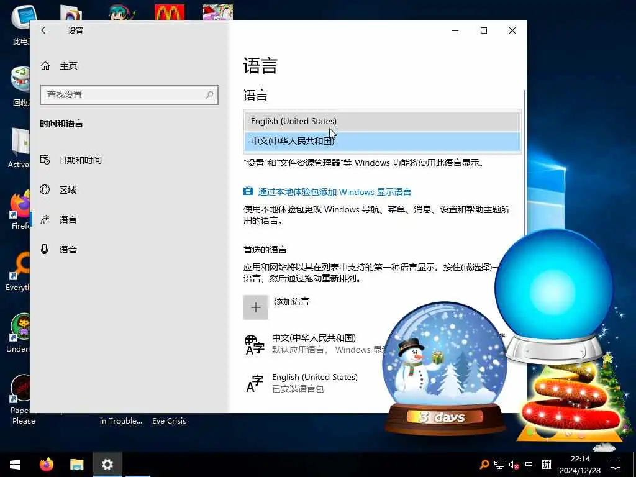Click the language icon beside English entry
The height and width of the screenshot is (477, 636).
pyautogui.click(x=255, y=384)
